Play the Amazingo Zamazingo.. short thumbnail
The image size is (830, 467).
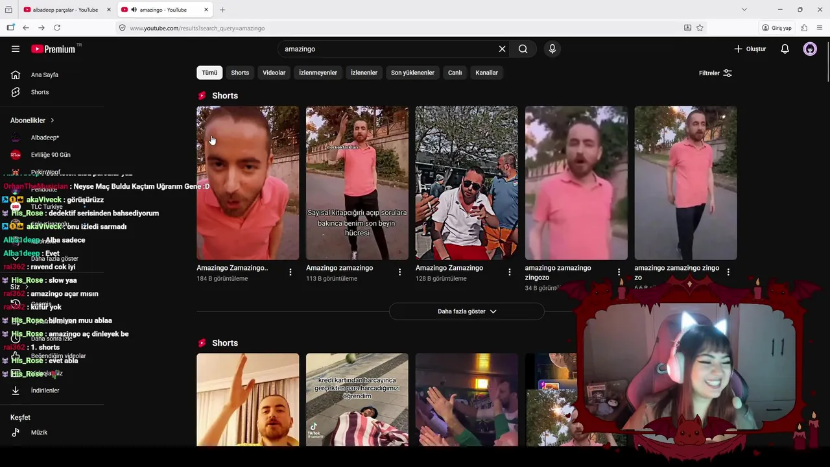coord(248,183)
